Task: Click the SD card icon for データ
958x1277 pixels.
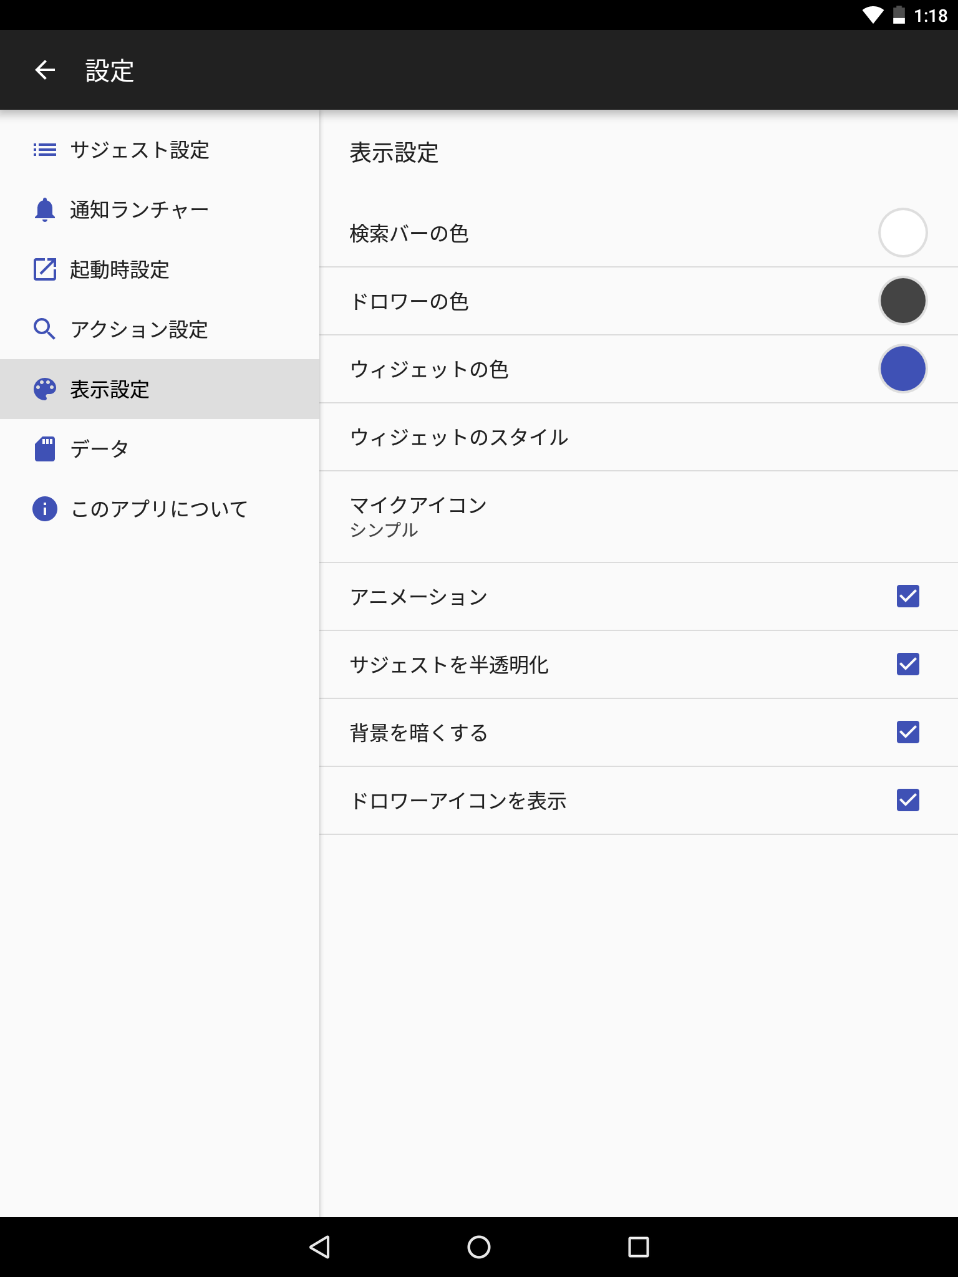Action: tap(45, 449)
